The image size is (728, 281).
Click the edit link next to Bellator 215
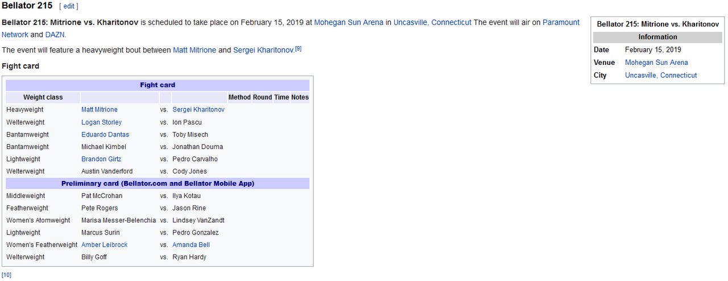[x=69, y=6]
